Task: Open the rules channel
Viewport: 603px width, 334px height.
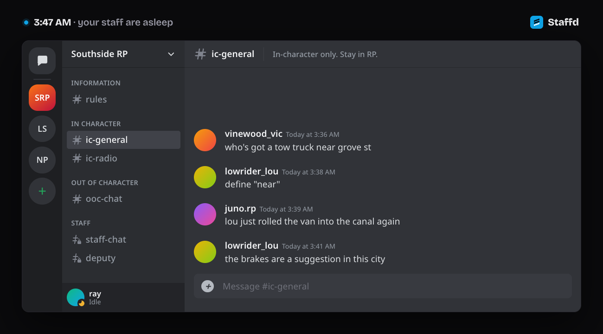Action: pos(123,99)
